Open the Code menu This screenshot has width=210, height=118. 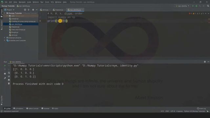29,2
